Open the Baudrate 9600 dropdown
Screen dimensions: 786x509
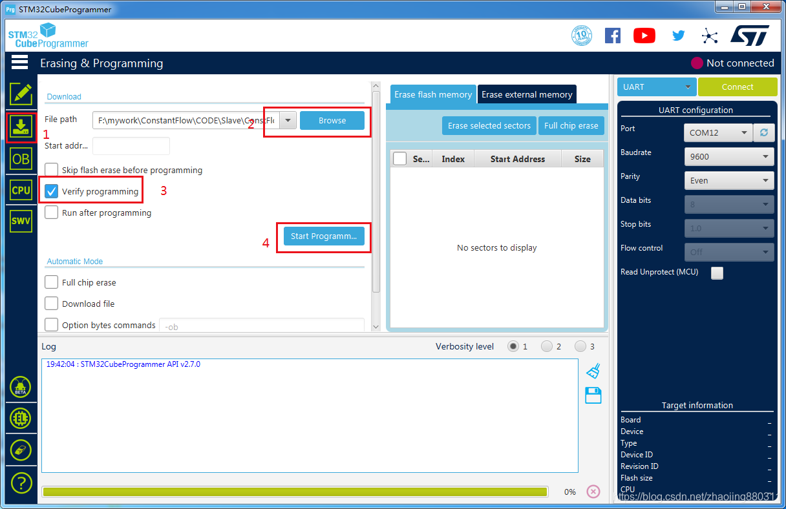(x=729, y=156)
